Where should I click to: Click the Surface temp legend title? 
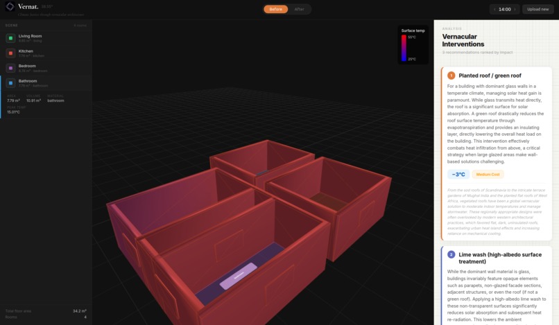pos(413,30)
